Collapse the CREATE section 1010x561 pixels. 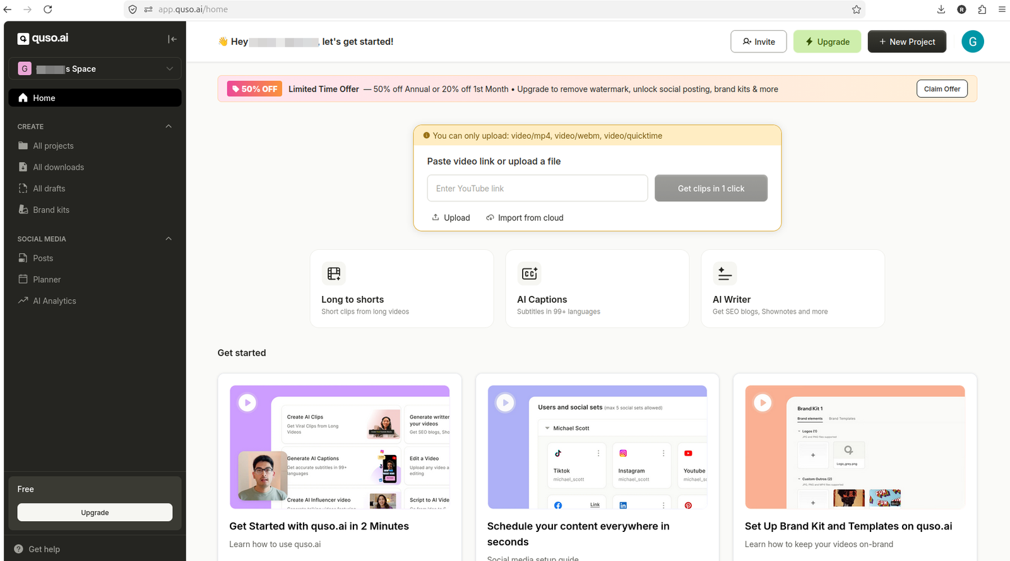tap(169, 126)
